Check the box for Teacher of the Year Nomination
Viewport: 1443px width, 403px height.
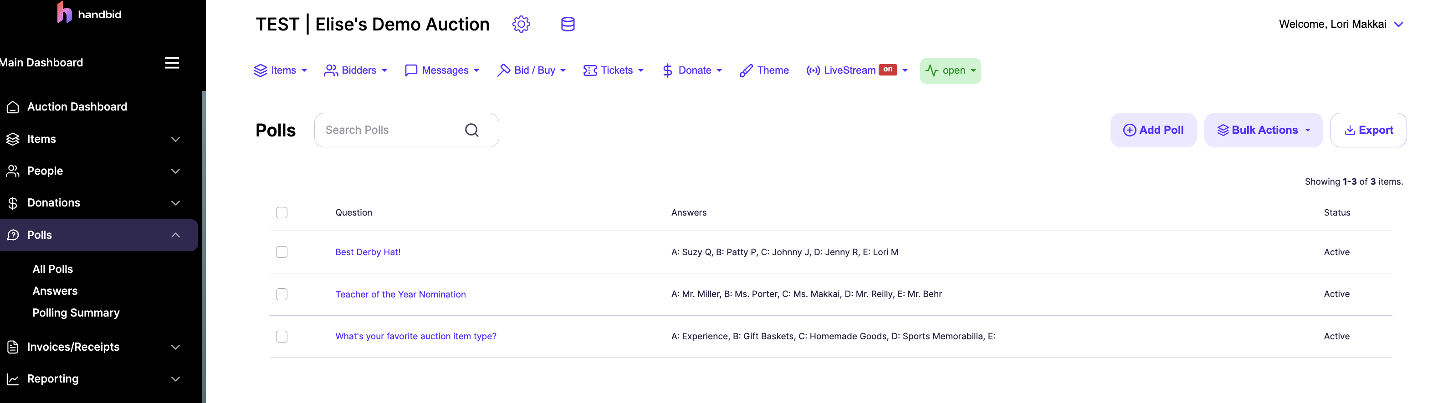point(282,294)
